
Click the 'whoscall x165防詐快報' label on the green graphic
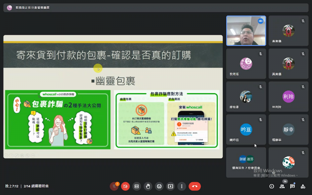[58, 94]
